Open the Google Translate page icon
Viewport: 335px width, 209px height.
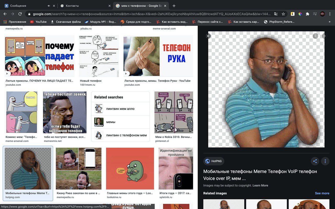click(276, 14)
